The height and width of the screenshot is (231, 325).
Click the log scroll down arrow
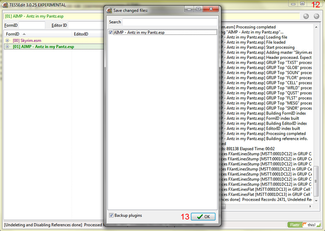[x=316, y=201]
